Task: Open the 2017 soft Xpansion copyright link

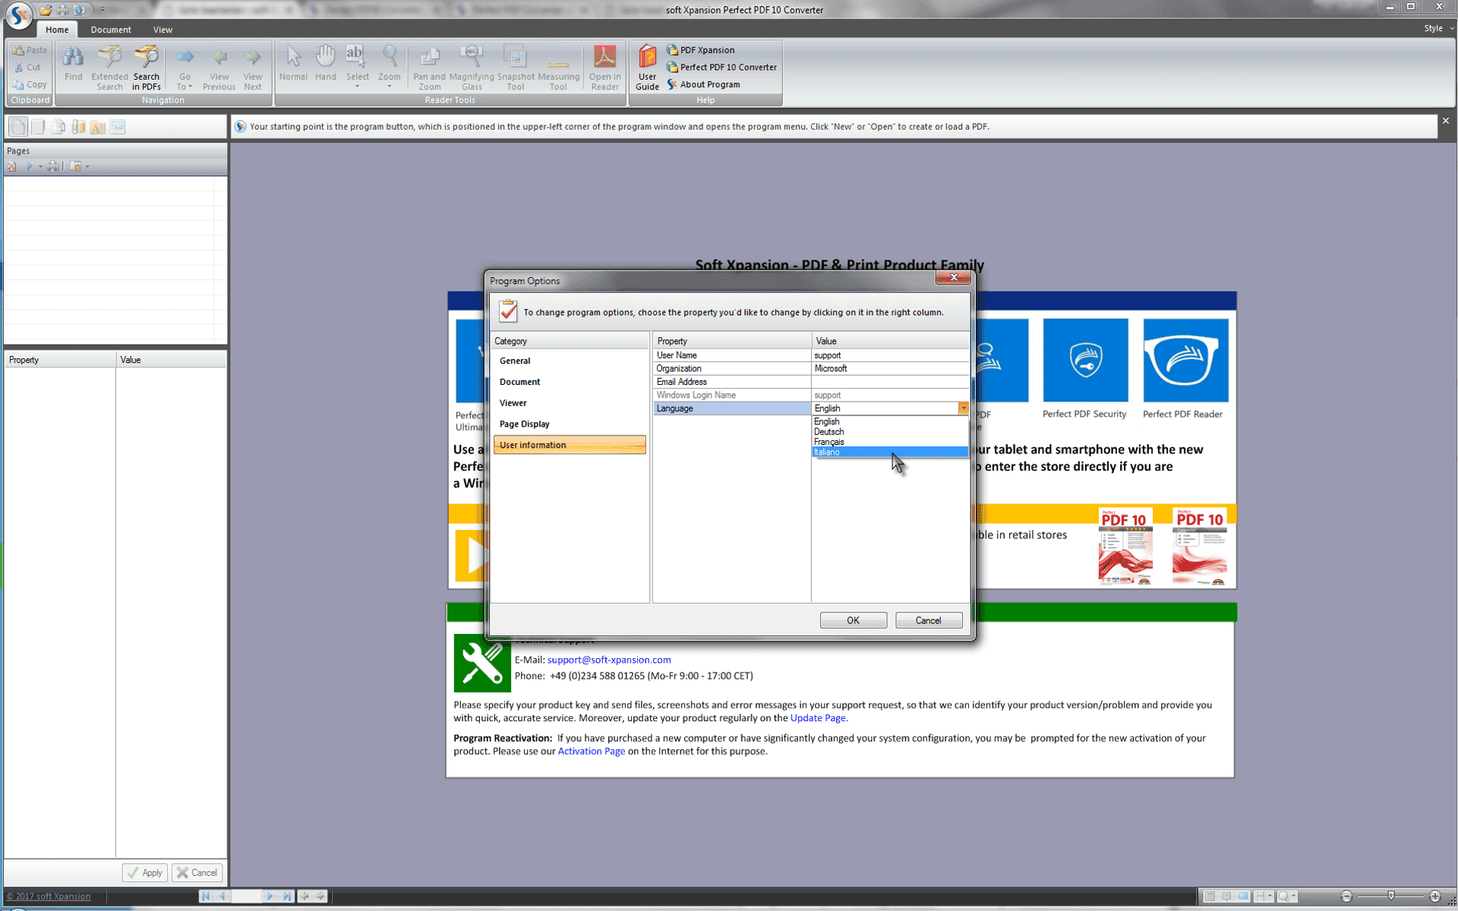Action: click(49, 897)
